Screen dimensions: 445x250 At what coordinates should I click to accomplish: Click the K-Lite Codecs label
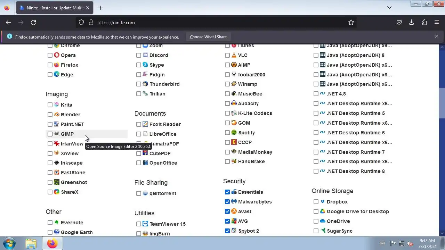tap(255, 113)
